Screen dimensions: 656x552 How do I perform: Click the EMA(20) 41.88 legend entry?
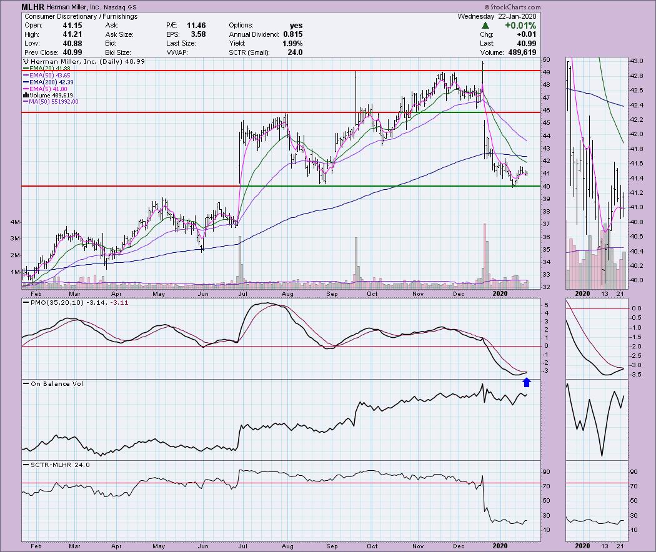[x=47, y=68]
